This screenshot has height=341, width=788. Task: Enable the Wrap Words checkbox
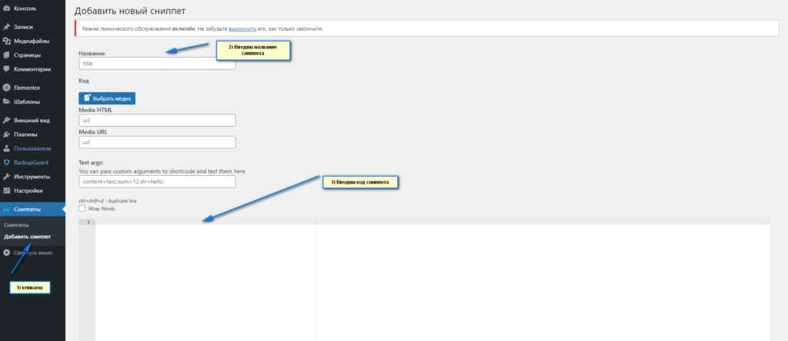point(82,208)
